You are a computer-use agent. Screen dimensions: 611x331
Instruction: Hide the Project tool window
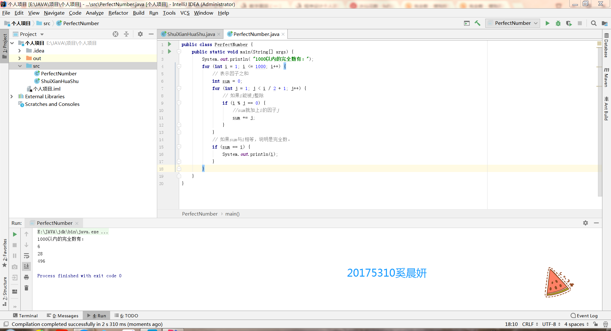click(x=151, y=34)
